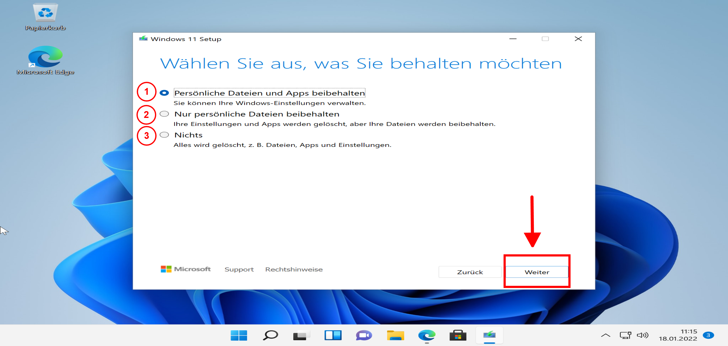Screen dimensions: 728x346
Task: Choose the 'Nichts' option
Action: tap(164, 135)
